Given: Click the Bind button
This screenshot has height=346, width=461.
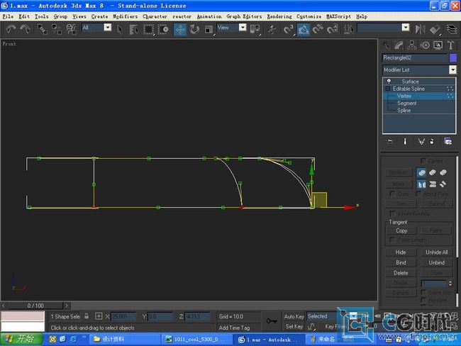Looking at the screenshot, I should pyautogui.click(x=401, y=262).
